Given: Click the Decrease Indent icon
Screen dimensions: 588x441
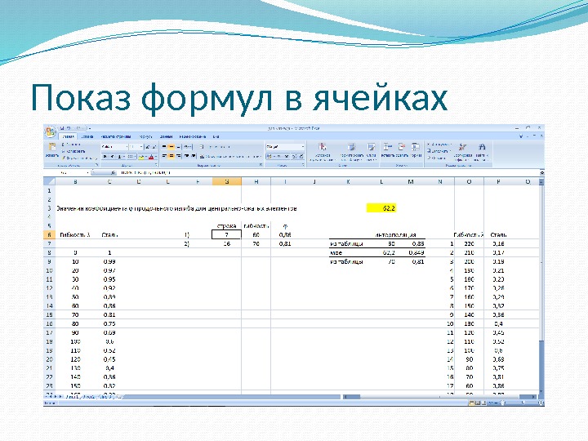Looking at the screenshot, I should [186, 156].
